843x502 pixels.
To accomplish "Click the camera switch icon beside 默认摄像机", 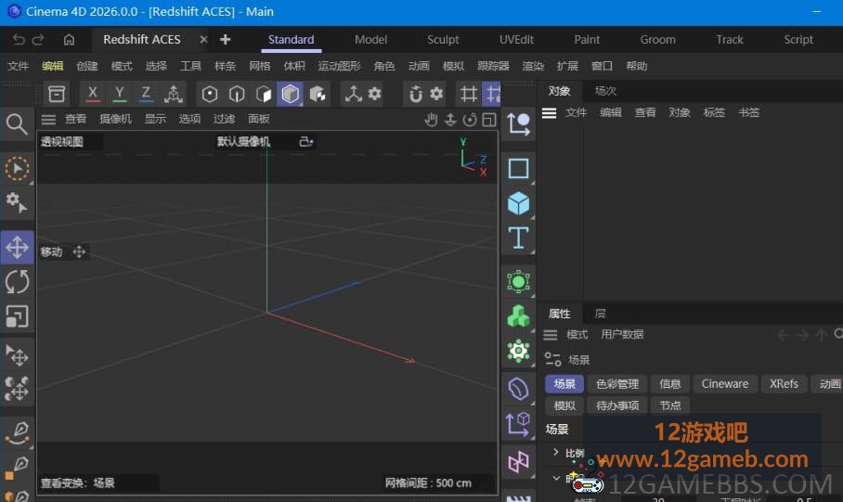I will (x=305, y=141).
